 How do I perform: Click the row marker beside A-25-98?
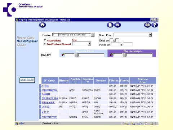coord(40,86)
